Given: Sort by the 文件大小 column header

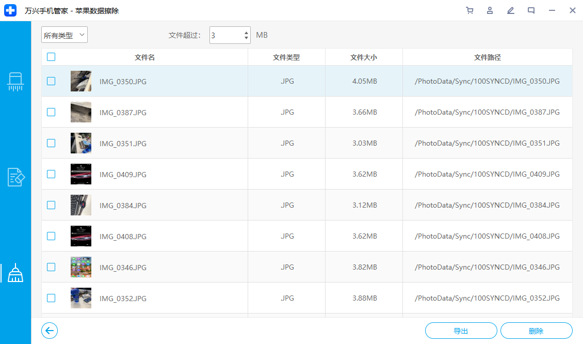Looking at the screenshot, I should (x=364, y=57).
